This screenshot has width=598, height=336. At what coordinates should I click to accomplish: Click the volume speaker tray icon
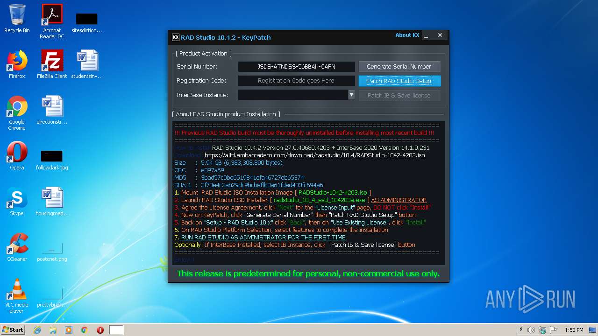pos(531,330)
